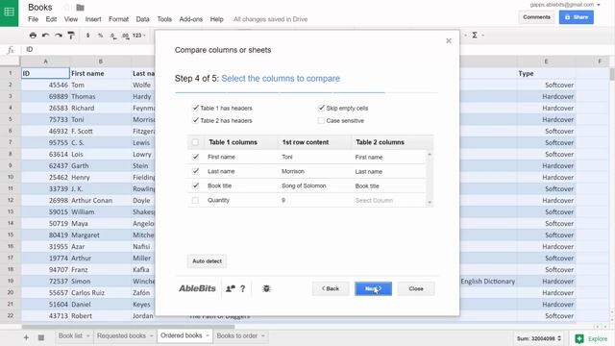This screenshot has height=346, width=615.
Task: Apply percent format from toolbar
Action: pos(100,36)
